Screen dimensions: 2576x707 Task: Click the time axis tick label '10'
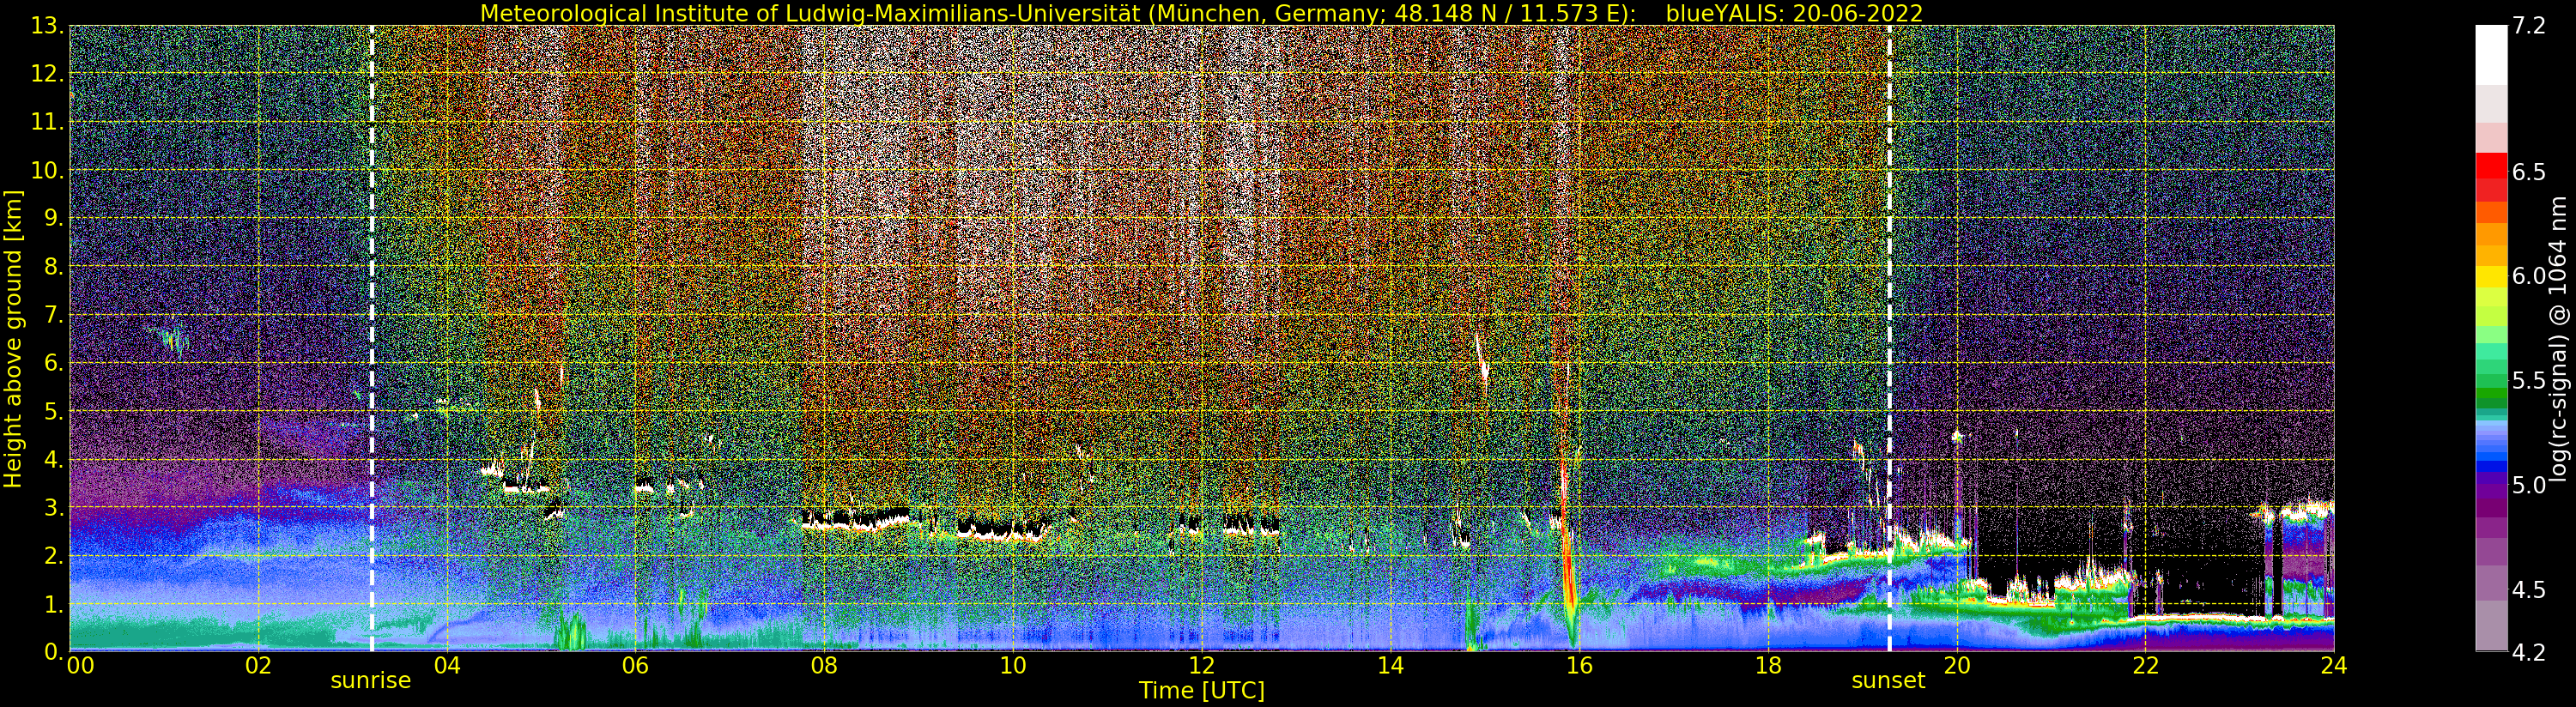1013,666
